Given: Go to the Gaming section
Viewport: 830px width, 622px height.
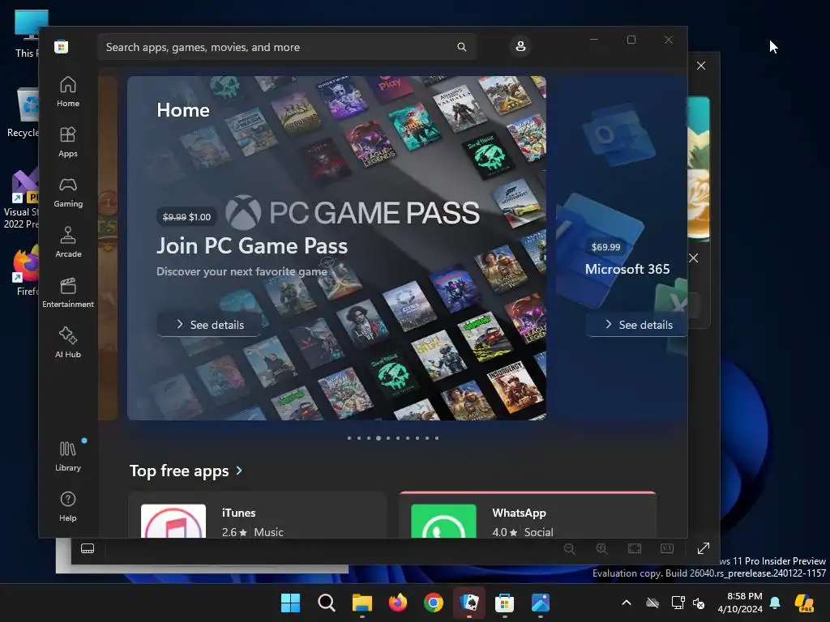Looking at the screenshot, I should 68,193.
